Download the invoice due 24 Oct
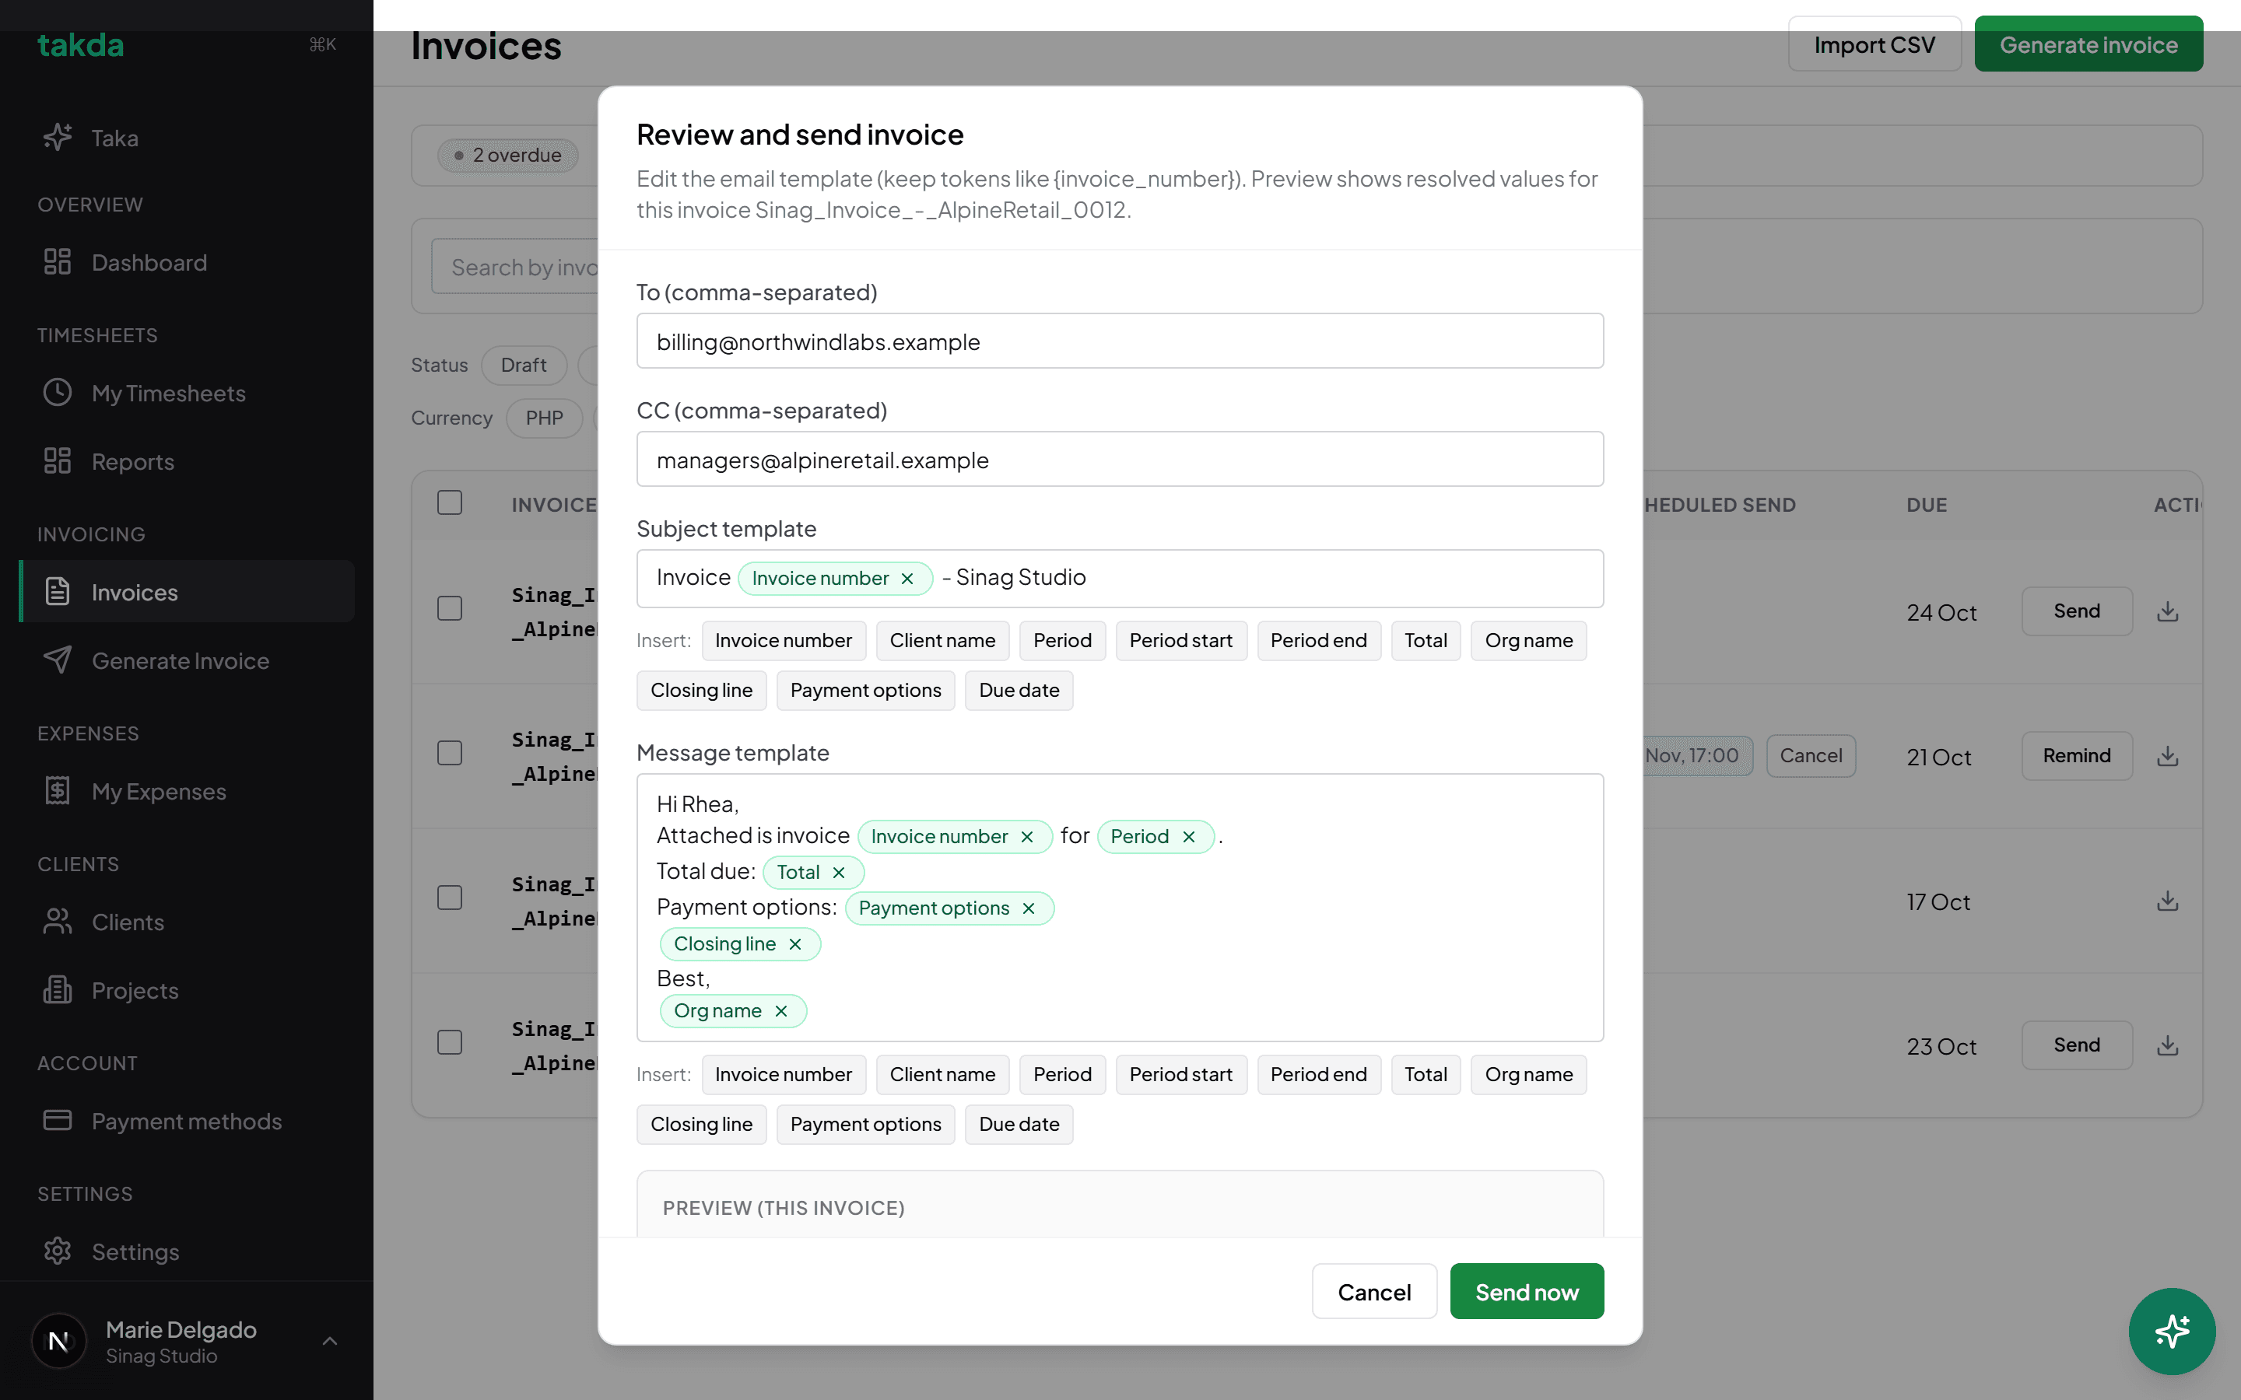Screen dimensions: 2241x1400 coord(2167,611)
